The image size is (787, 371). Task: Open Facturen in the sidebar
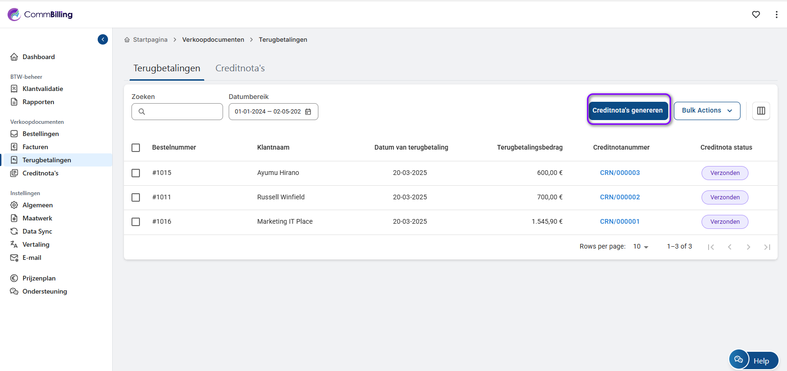click(35, 147)
